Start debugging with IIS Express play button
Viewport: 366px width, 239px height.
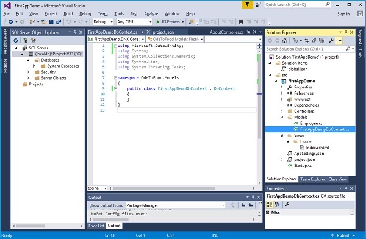point(158,22)
